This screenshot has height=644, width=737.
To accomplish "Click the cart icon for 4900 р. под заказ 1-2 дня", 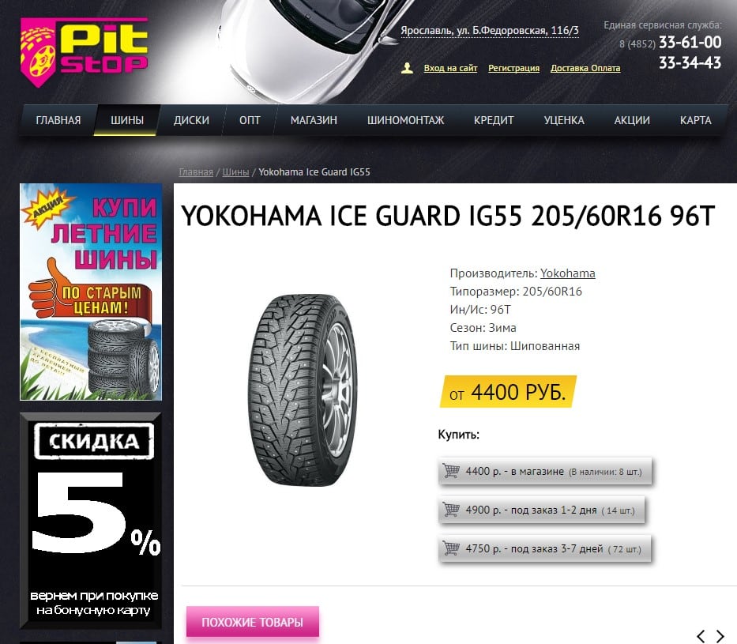I will pyautogui.click(x=451, y=510).
